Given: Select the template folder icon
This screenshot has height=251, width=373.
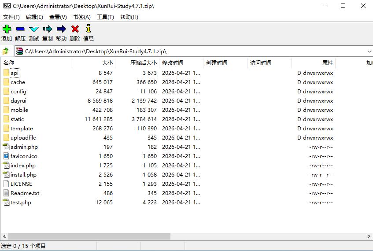Looking at the screenshot, I should pos(6,129).
